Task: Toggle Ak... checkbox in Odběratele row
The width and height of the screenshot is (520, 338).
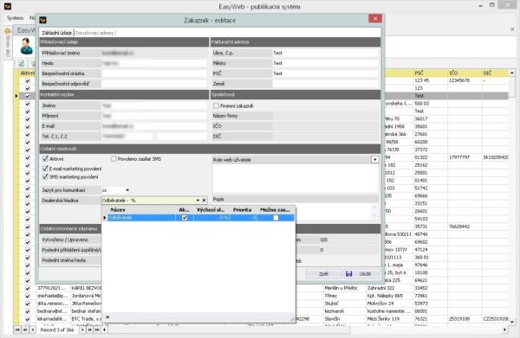Action: click(185, 218)
